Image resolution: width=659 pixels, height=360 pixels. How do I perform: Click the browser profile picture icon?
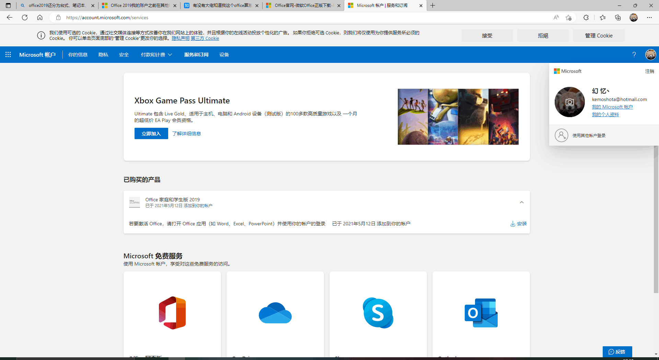tap(634, 18)
